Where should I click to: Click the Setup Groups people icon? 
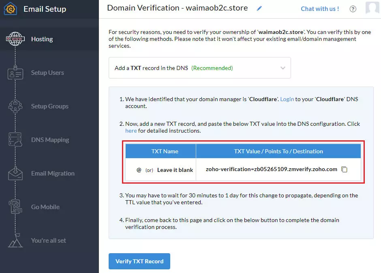pos(15,106)
